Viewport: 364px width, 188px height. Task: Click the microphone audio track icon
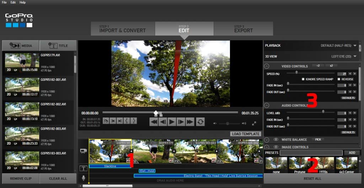[x=84, y=178]
